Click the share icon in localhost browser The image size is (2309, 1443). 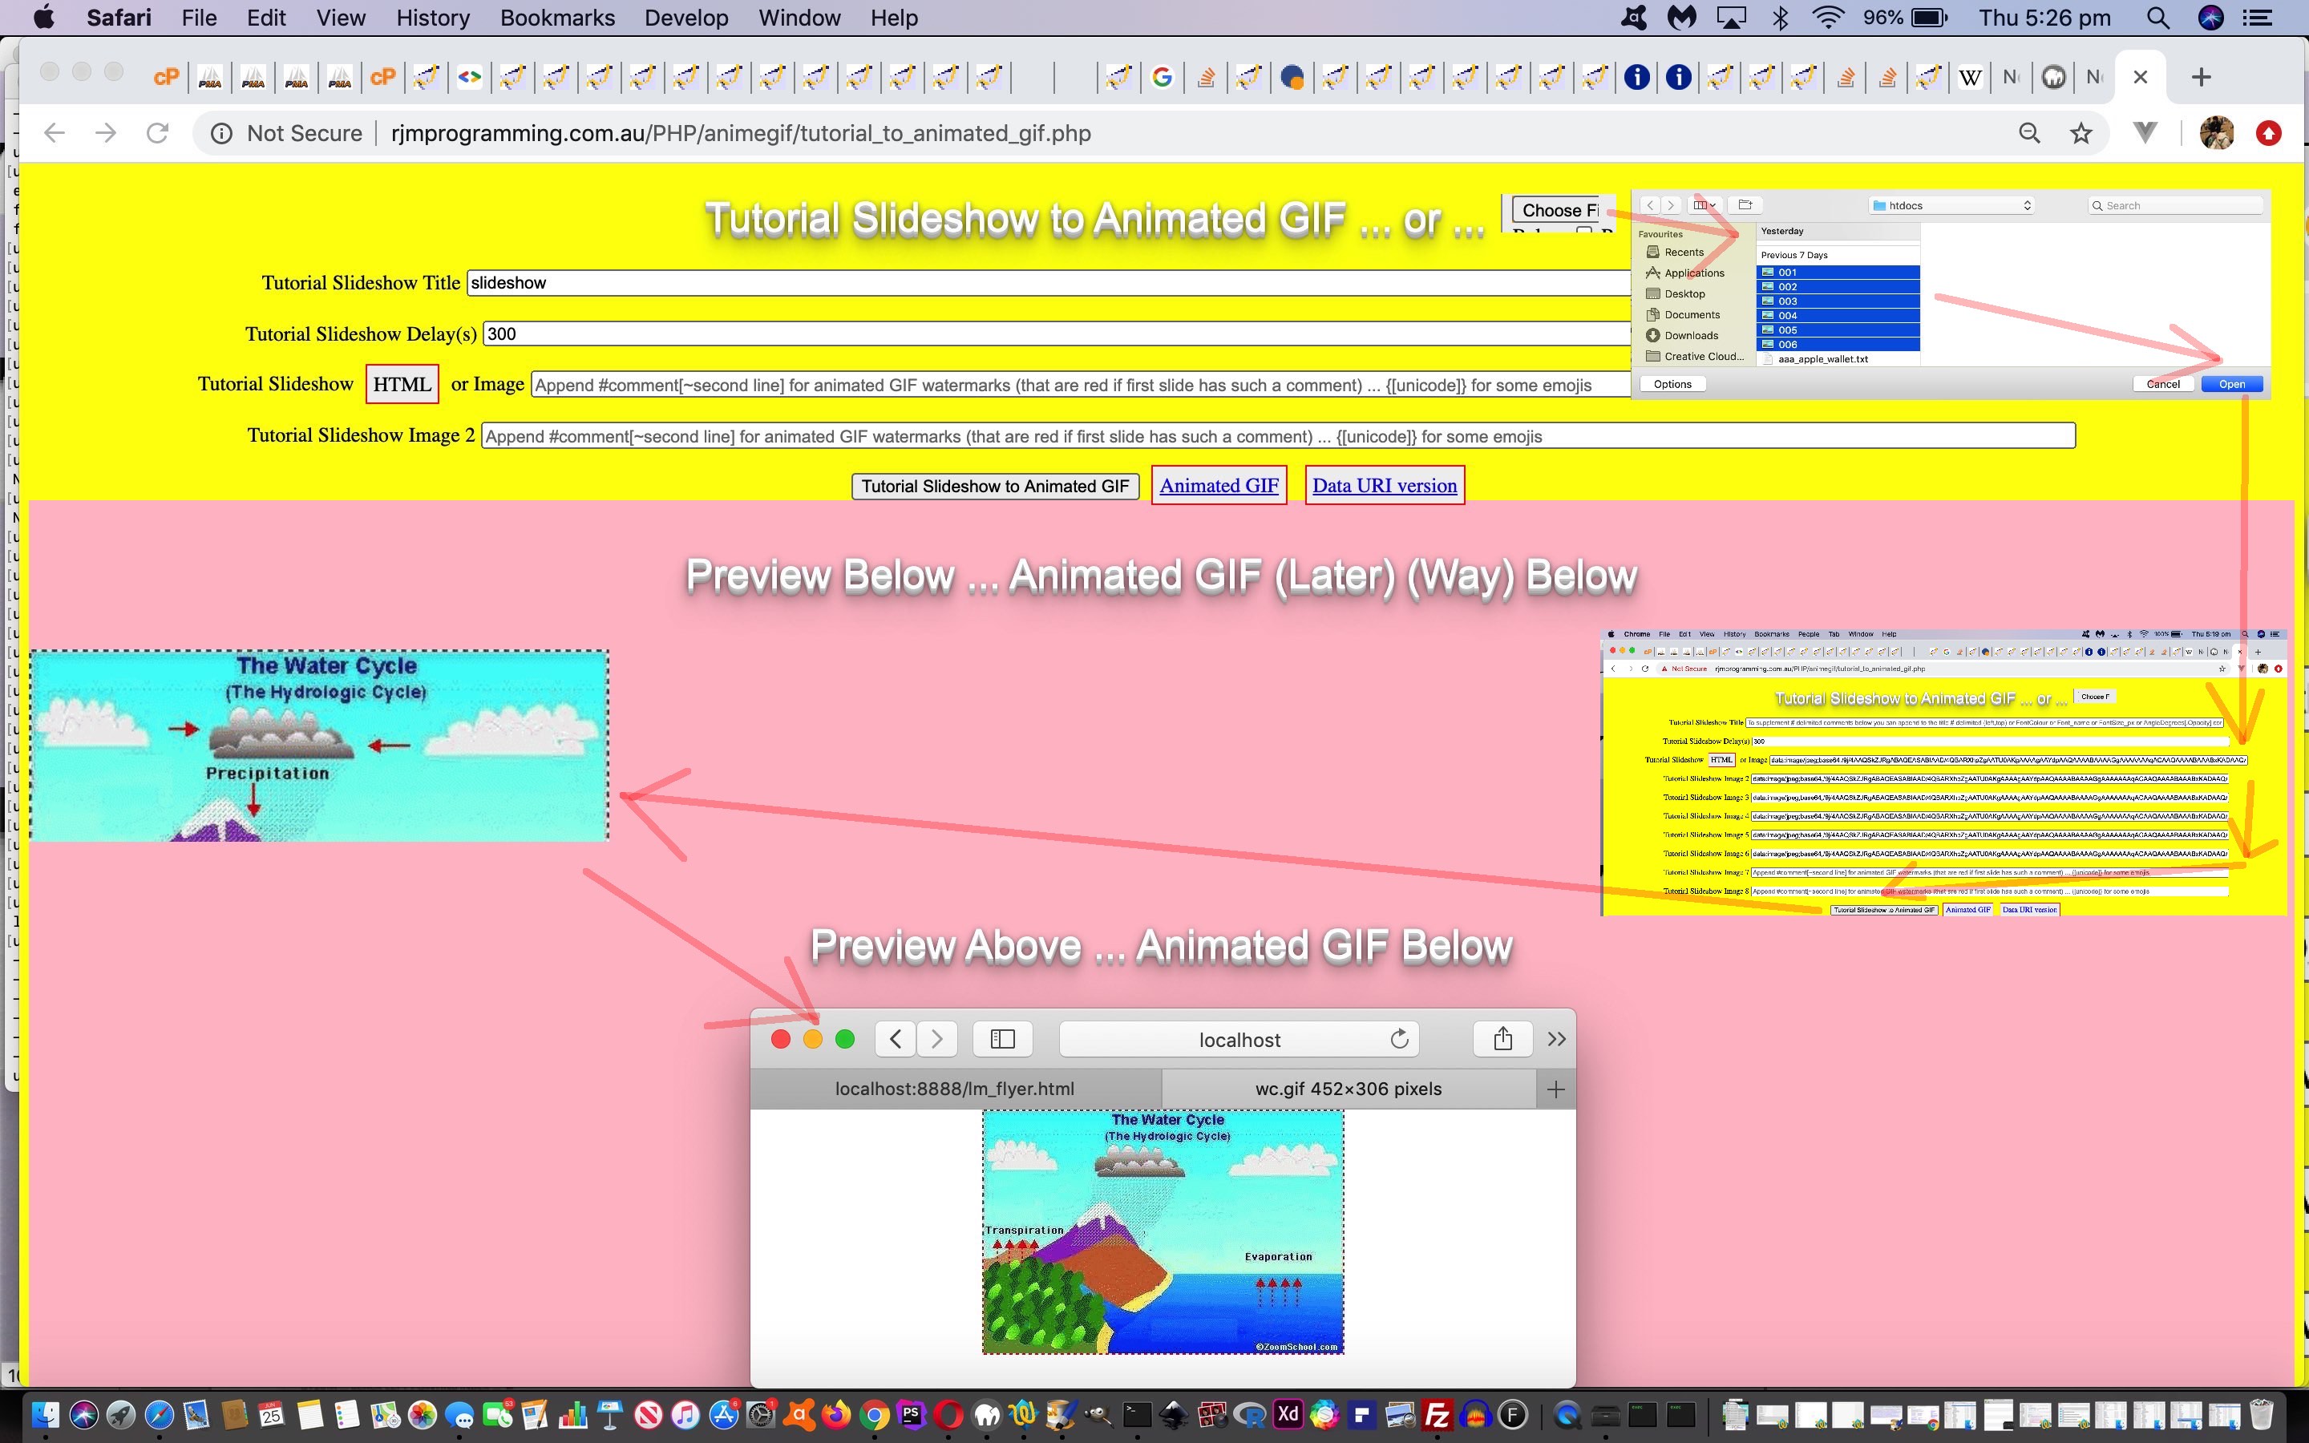(x=1501, y=1037)
